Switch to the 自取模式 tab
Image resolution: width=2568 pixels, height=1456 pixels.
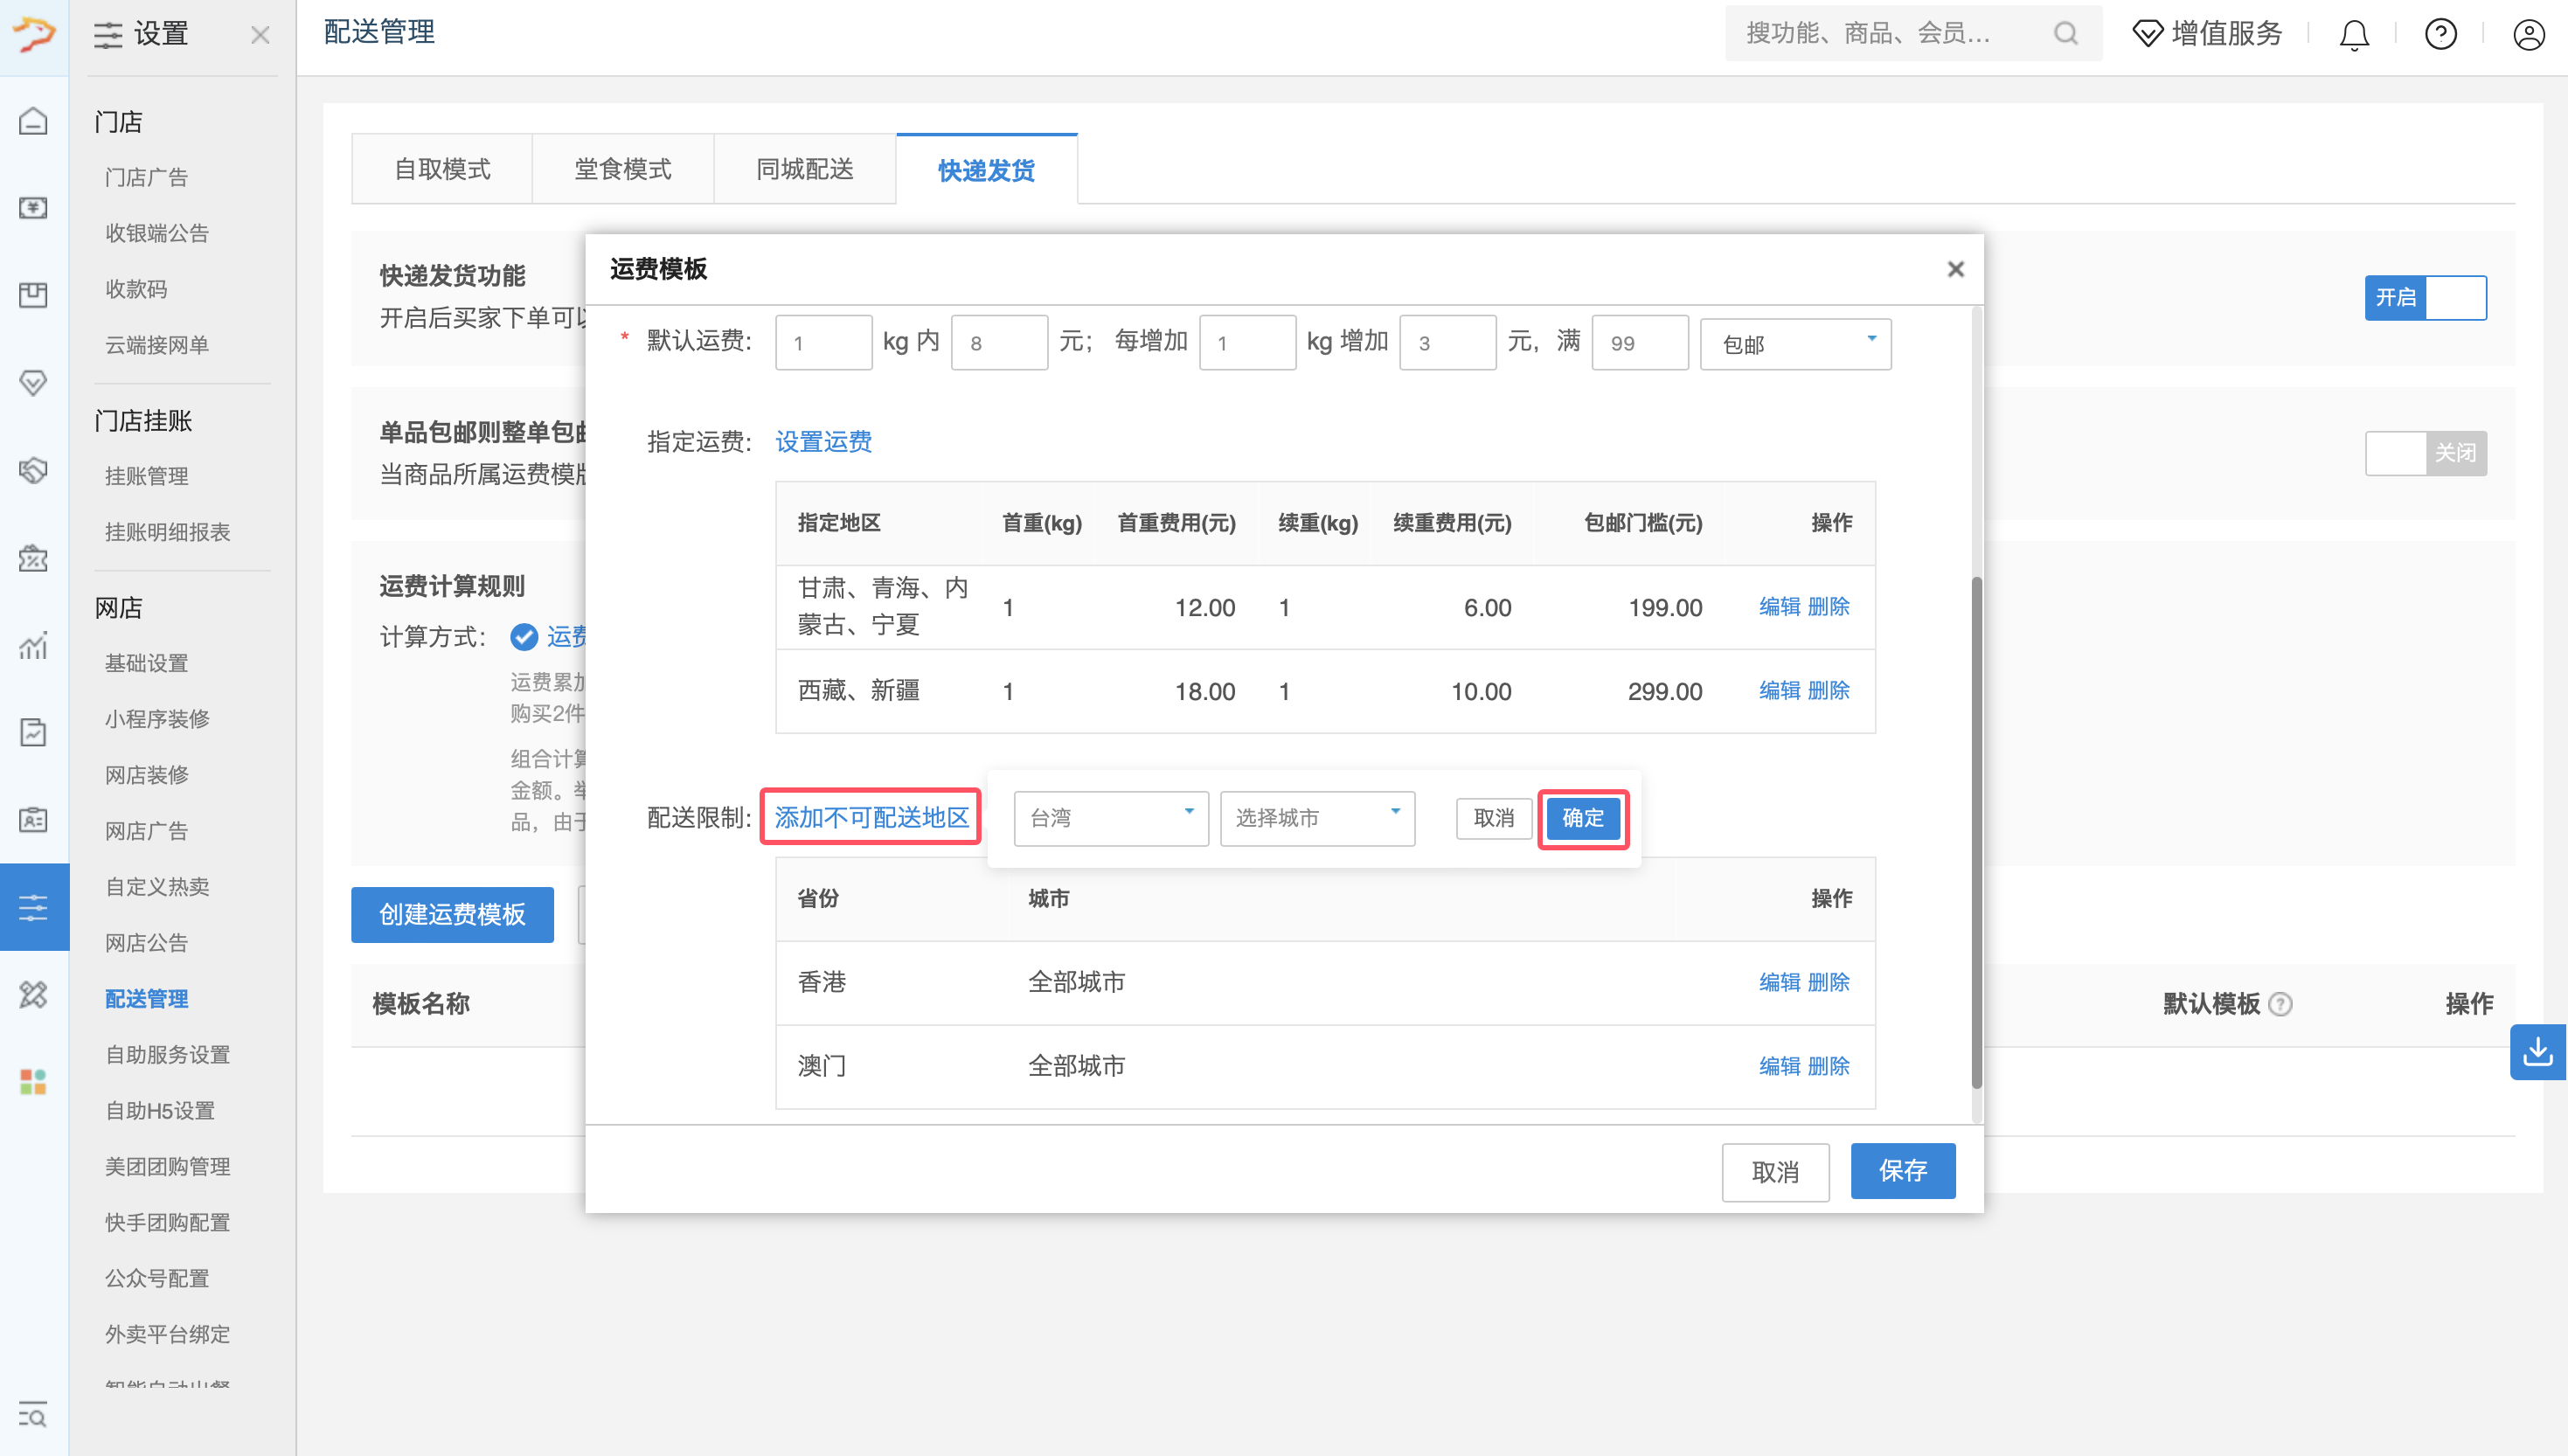coord(442,169)
